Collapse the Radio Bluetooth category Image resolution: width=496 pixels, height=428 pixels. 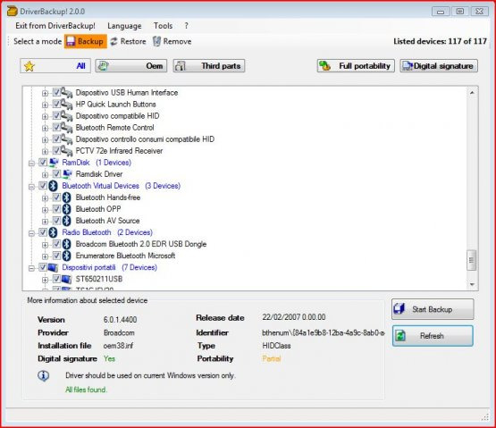(31, 233)
